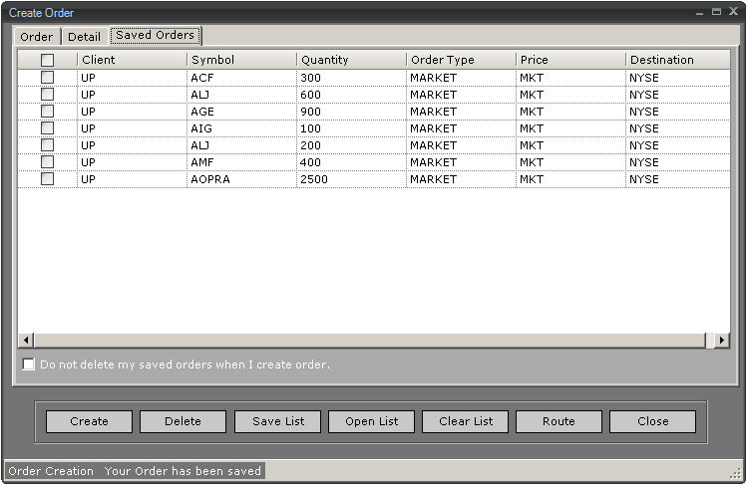Mark the AIG order checkbox
The image size is (747, 485).
pyautogui.click(x=47, y=128)
